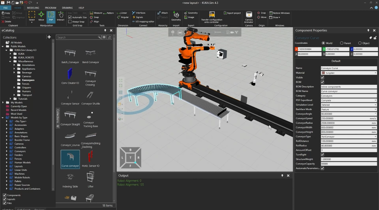Add a new collection with plus icon

[49, 37]
